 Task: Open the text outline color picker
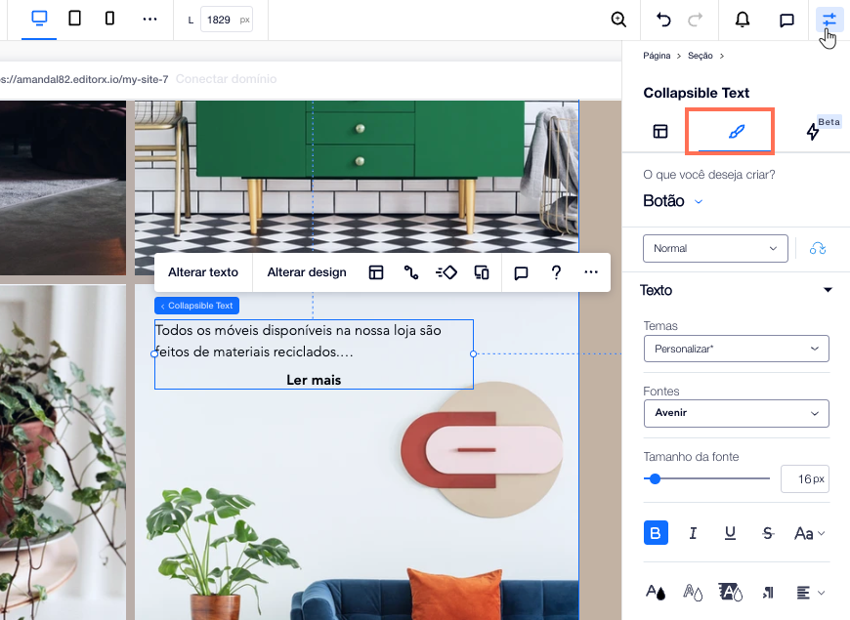pos(693,592)
